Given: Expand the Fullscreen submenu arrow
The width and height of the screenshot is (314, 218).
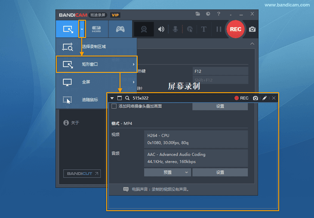Looking at the screenshot, I should (134, 82).
